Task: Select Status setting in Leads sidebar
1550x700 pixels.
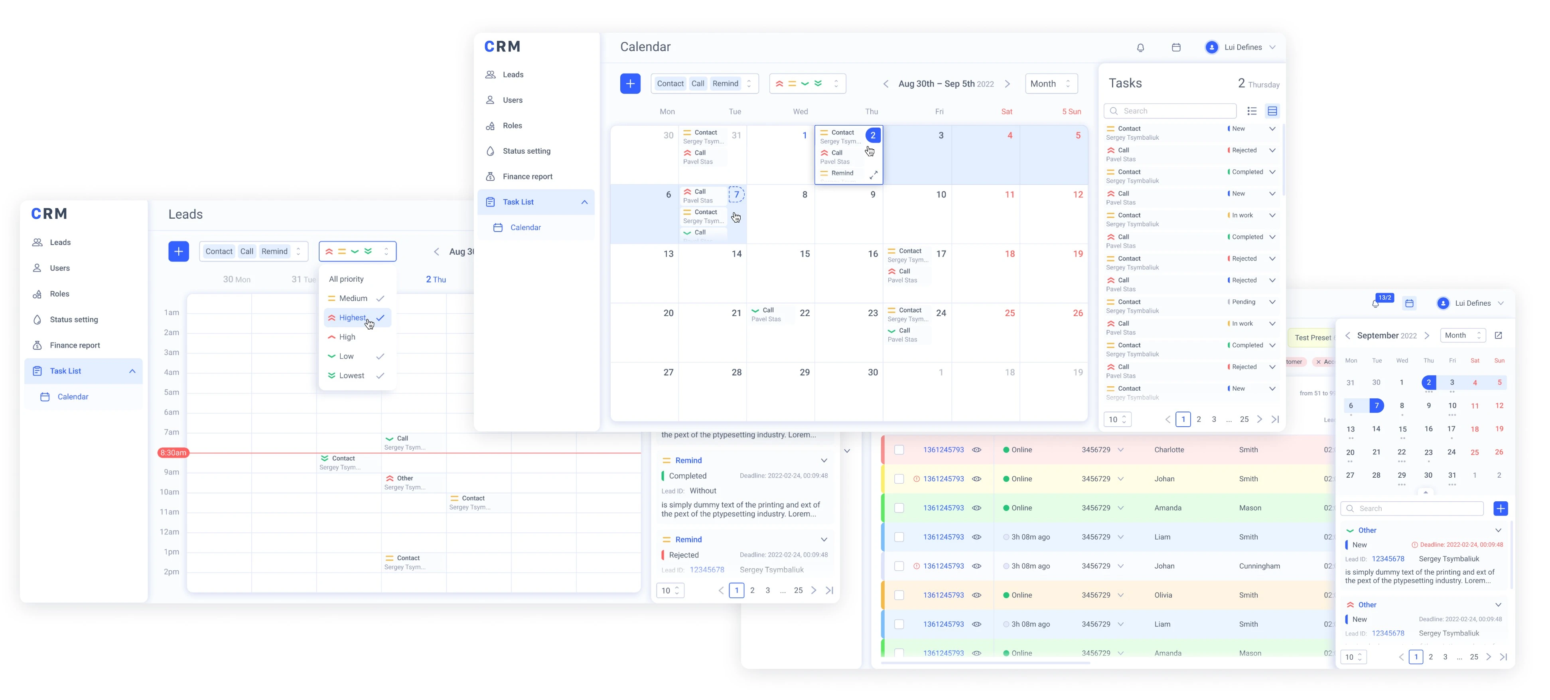Action: (x=73, y=320)
